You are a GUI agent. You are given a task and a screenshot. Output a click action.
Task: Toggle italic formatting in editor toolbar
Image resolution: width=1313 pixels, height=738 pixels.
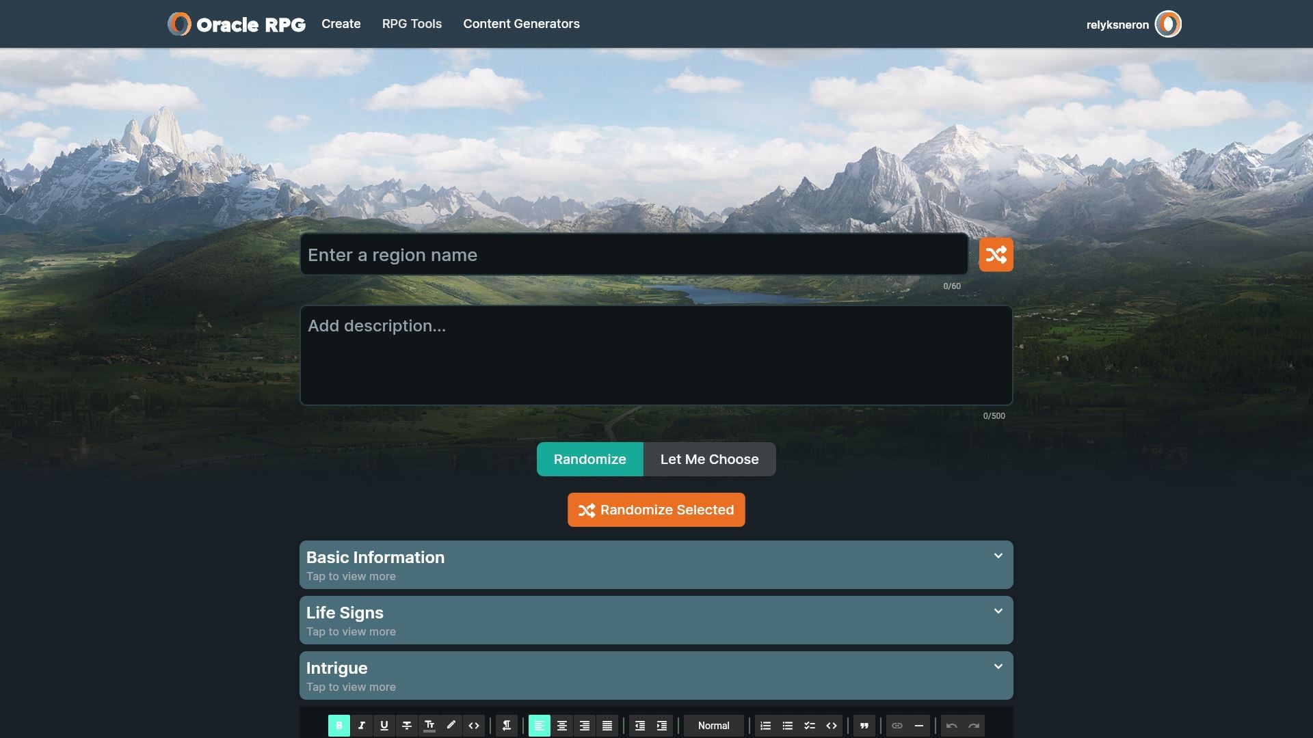point(362,726)
